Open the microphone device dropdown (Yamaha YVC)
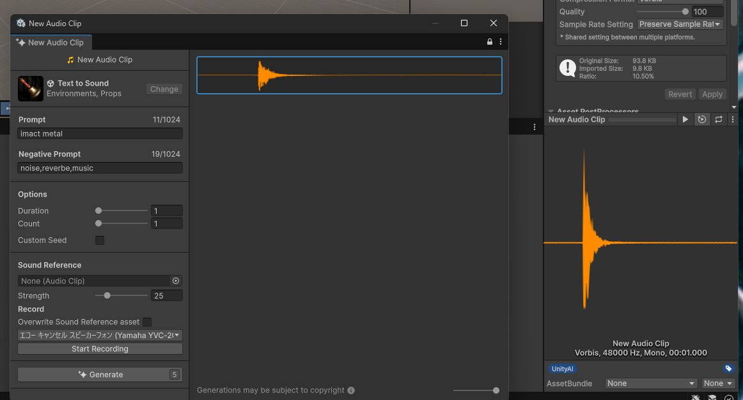Viewport: 743px width, 400px height. tap(100, 335)
